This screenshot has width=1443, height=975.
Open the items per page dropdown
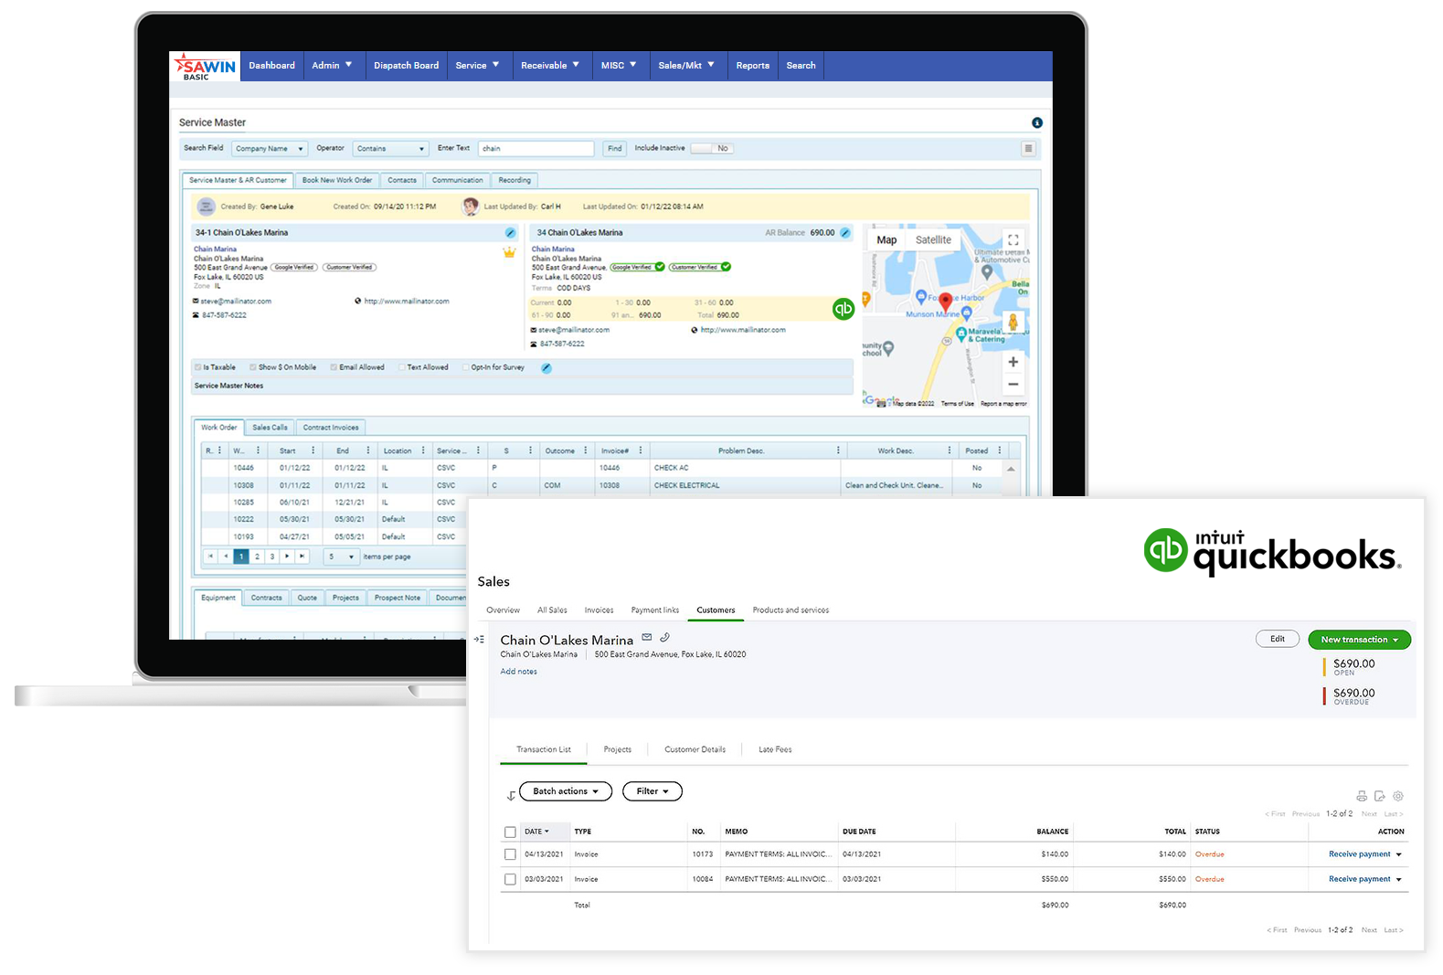(x=341, y=556)
